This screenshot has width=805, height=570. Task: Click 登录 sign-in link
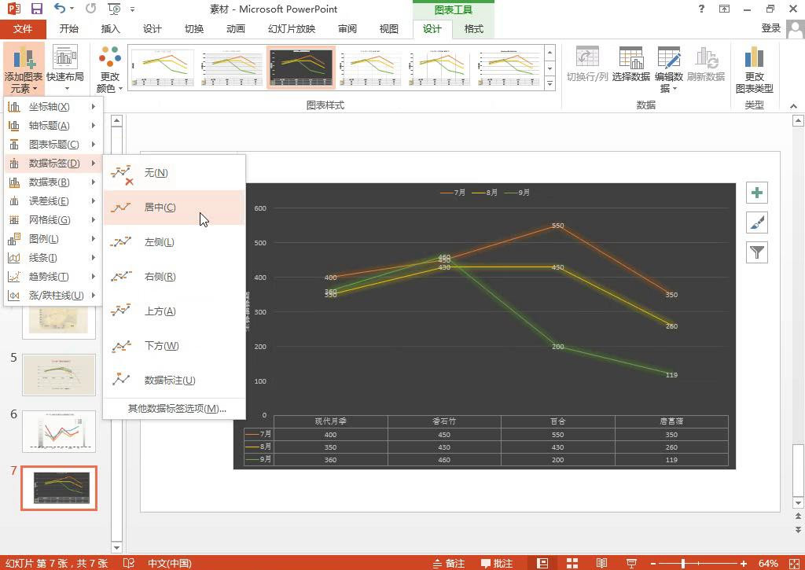click(x=770, y=28)
